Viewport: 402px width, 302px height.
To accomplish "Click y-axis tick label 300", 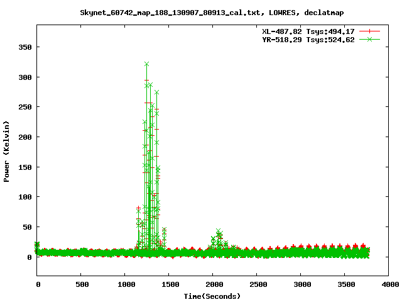I will click(25, 77).
